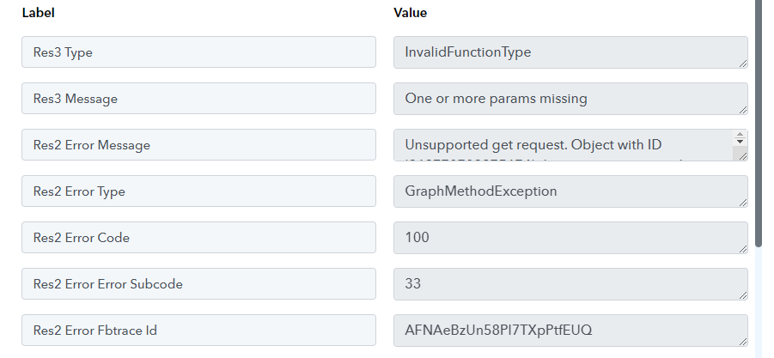Click the Res2 Error Error Subcode label field
Viewport: 774px width, 358px height.
coord(198,283)
